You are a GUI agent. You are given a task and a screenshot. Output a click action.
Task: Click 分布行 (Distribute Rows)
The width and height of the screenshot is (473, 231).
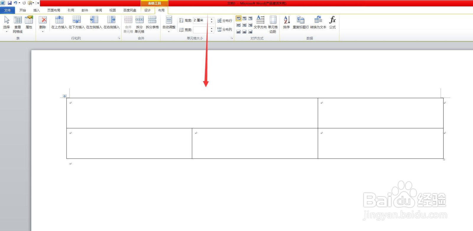pos(225,21)
